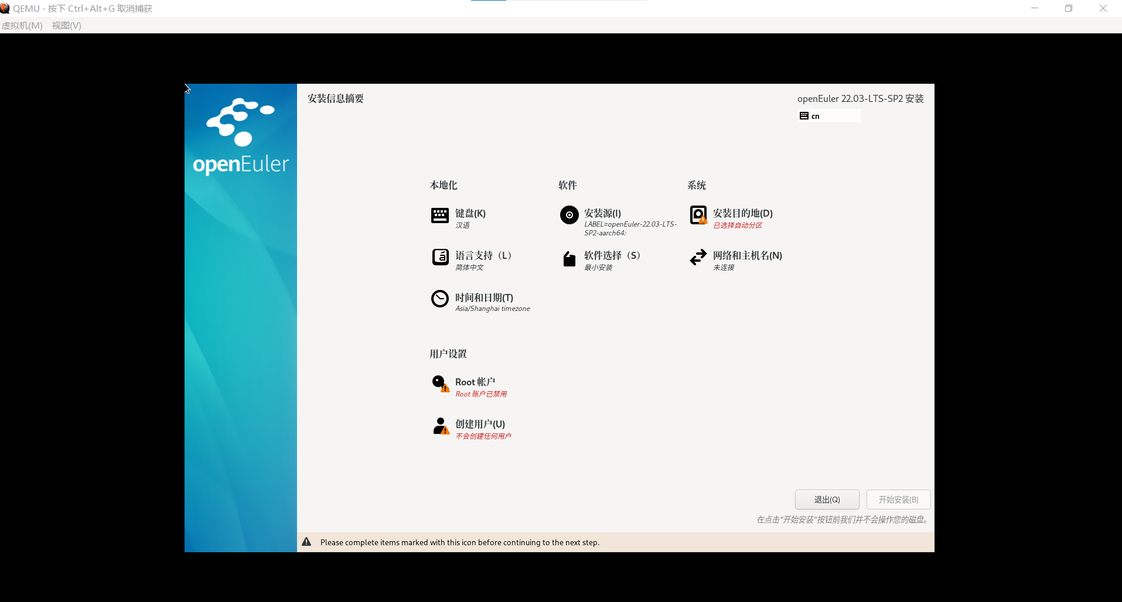This screenshot has width=1122, height=602.
Task: Minimize the QEMU window
Action: (x=1035, y=8)
